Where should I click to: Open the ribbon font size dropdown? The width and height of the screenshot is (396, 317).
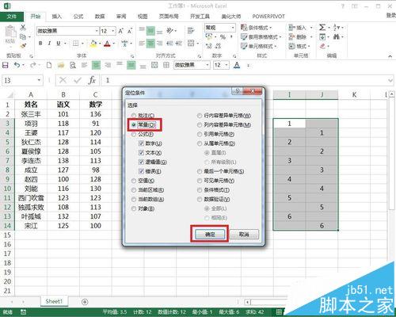[x=113, y=31]
